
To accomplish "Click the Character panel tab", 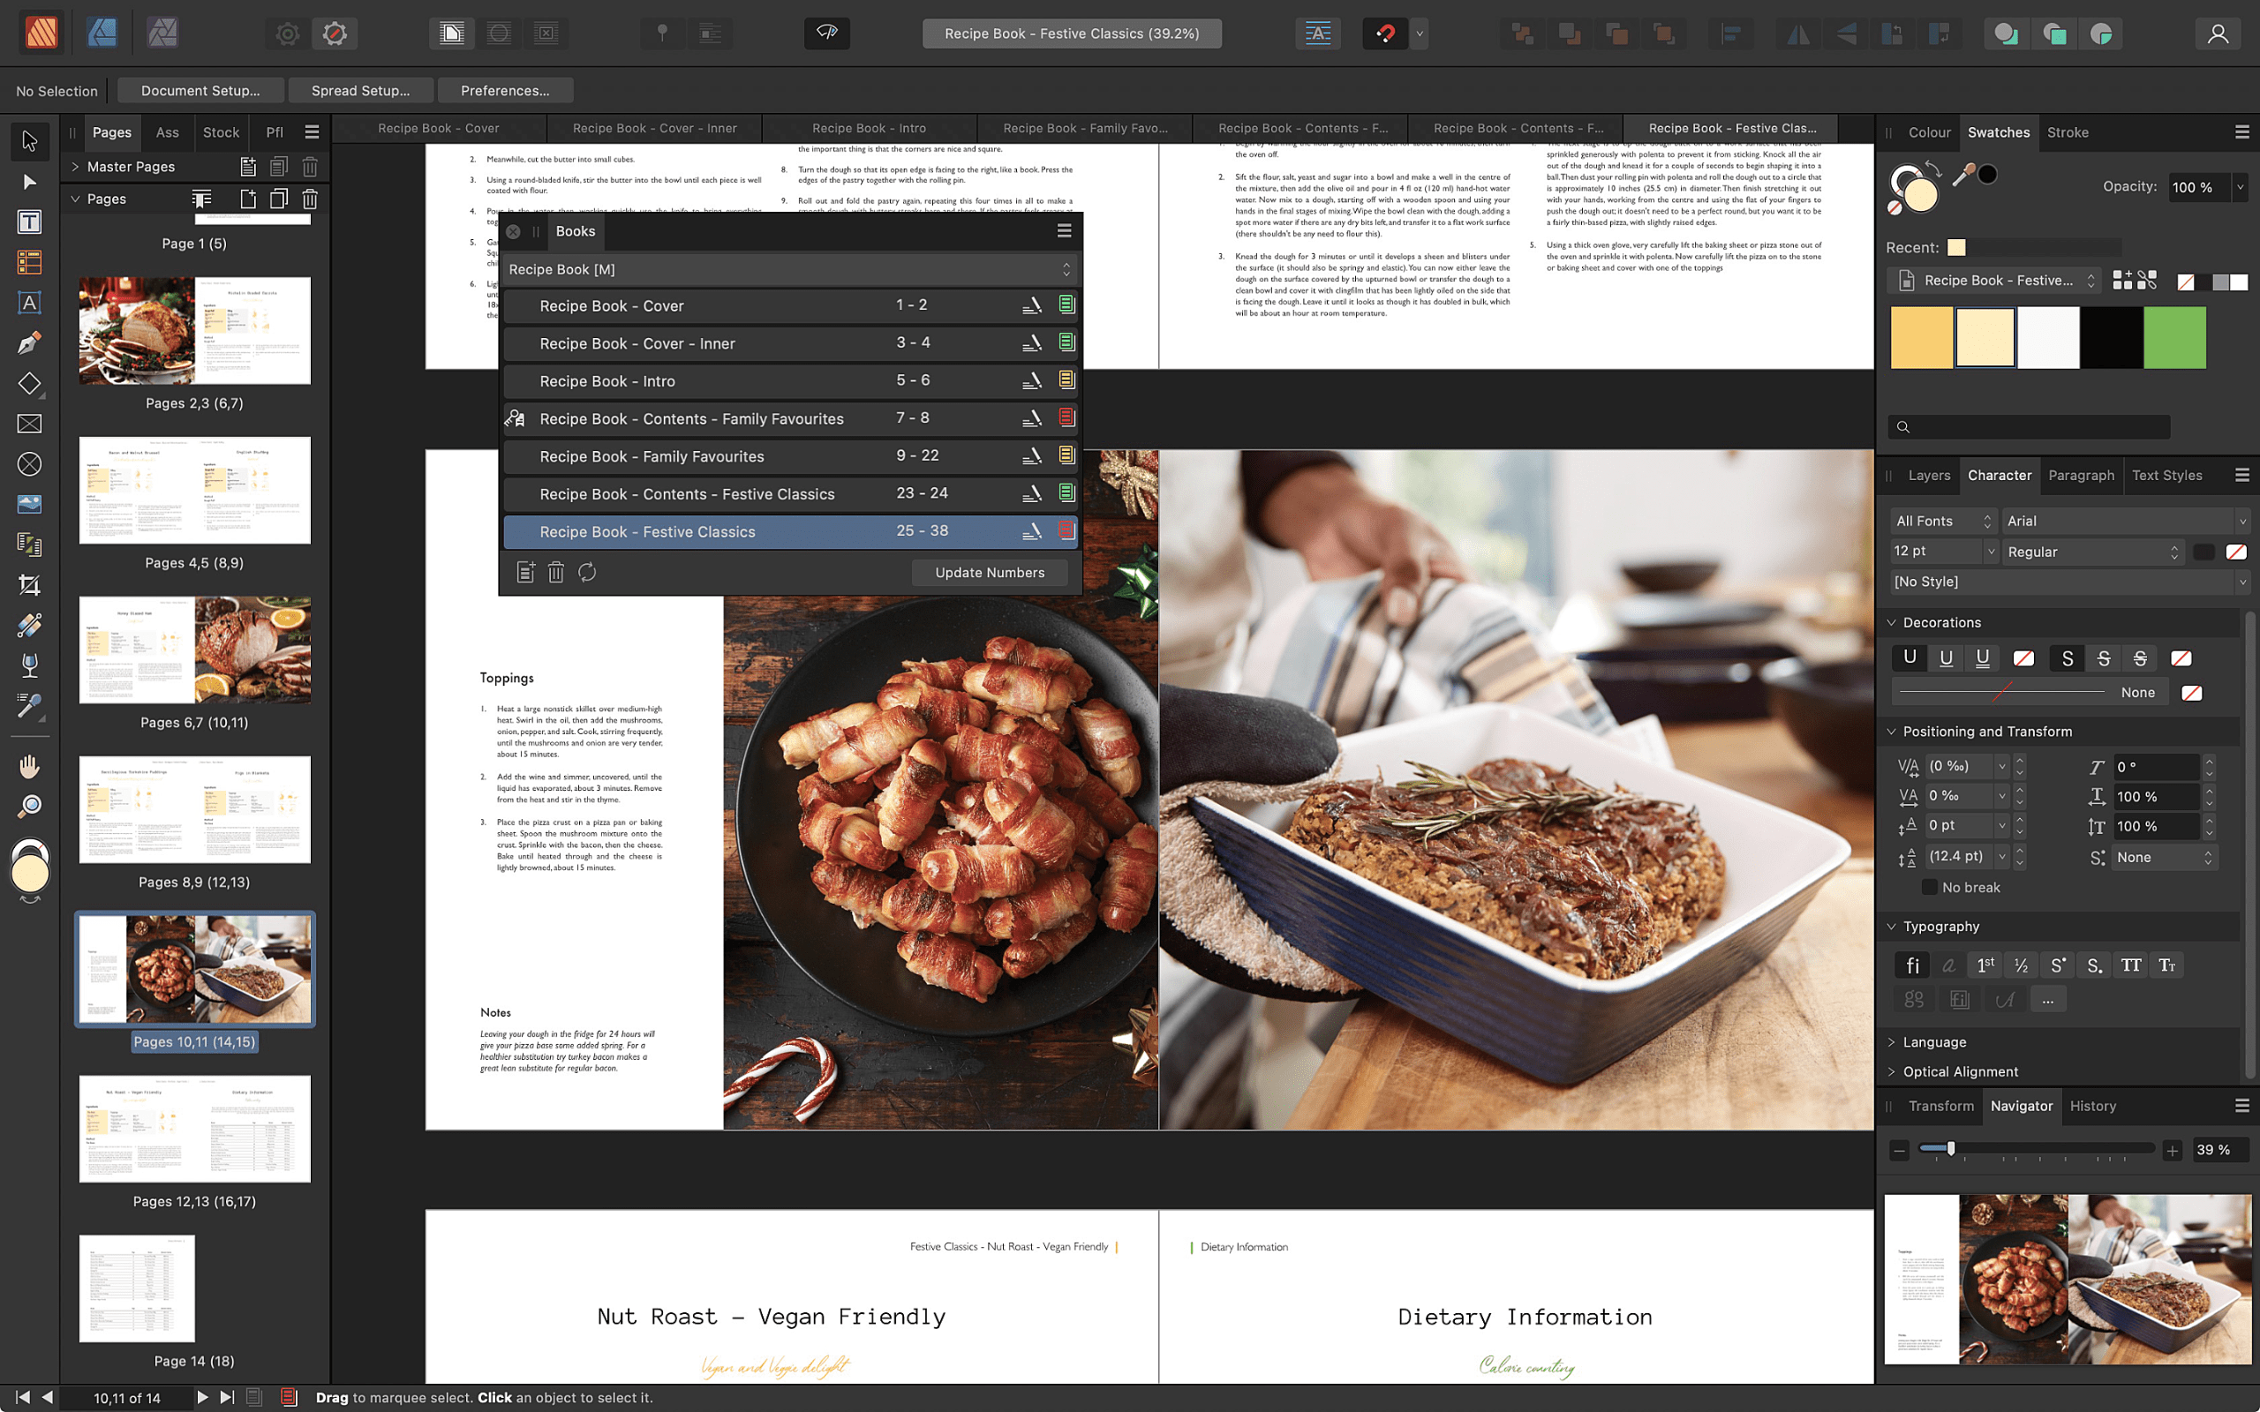I will click(2000, 475).
